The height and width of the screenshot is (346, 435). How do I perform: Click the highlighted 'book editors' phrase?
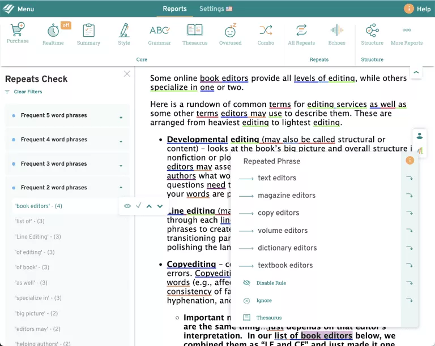[326, 336]
